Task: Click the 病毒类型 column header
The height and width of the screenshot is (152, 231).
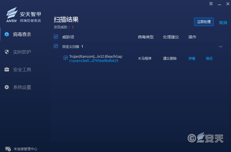Action: pyautogui.click(x=146, y=37)
